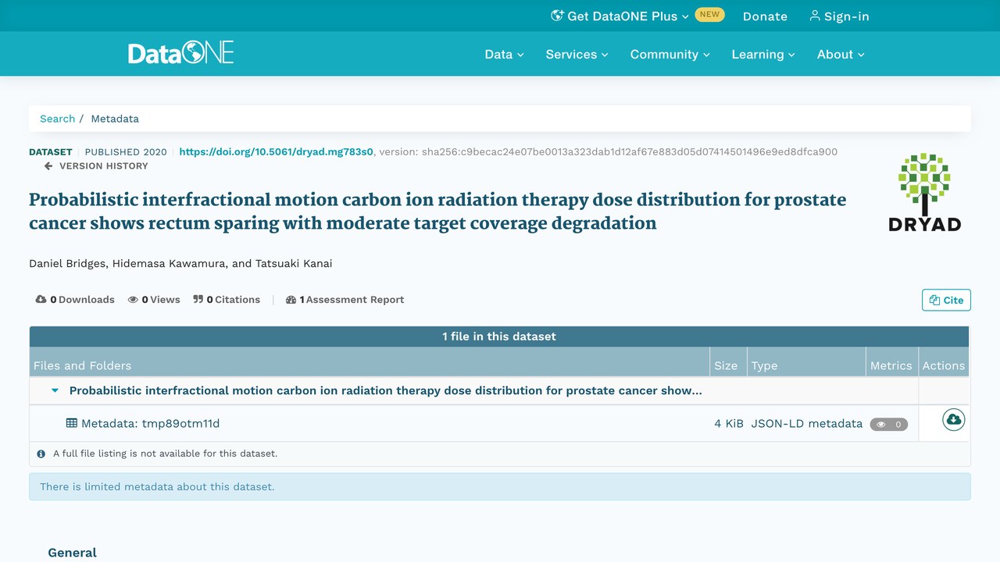
Task: Click the 4 KiB size cell
Action: tap(729, 423)
